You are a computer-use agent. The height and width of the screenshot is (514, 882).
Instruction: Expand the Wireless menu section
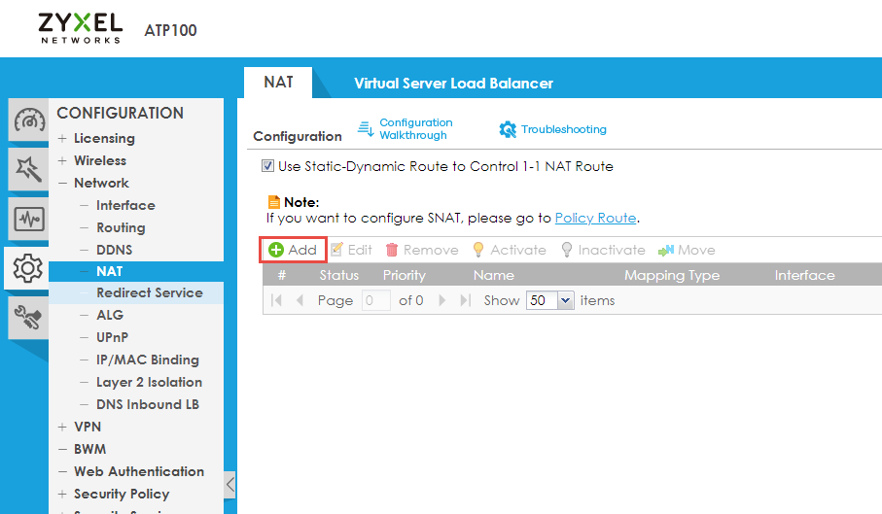[x=99, y=160]
